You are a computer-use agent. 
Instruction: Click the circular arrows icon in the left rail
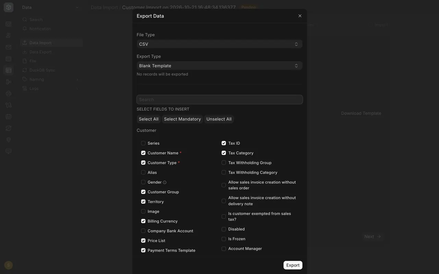pos(9,128)
